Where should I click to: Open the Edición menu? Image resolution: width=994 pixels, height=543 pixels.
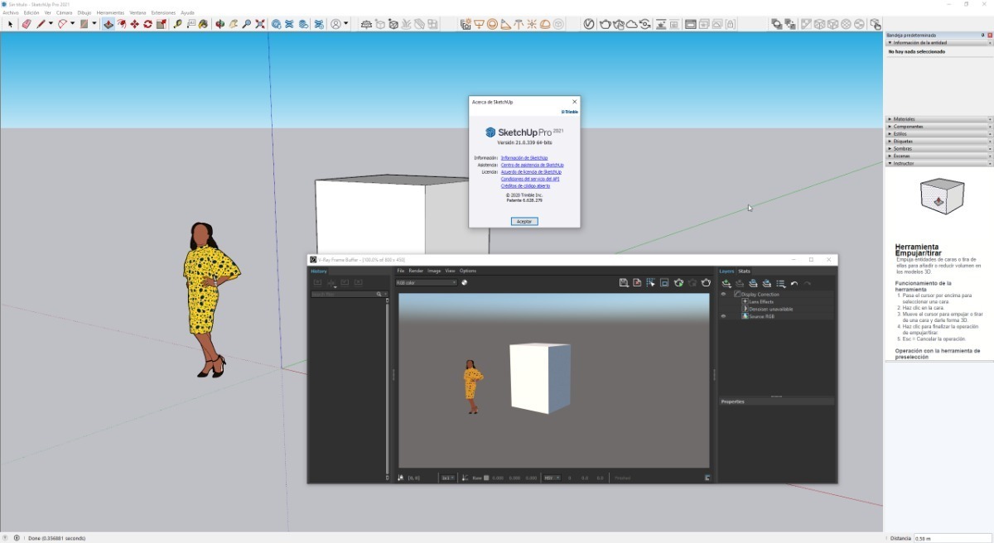pyautogui.click(x=31, y=12)
